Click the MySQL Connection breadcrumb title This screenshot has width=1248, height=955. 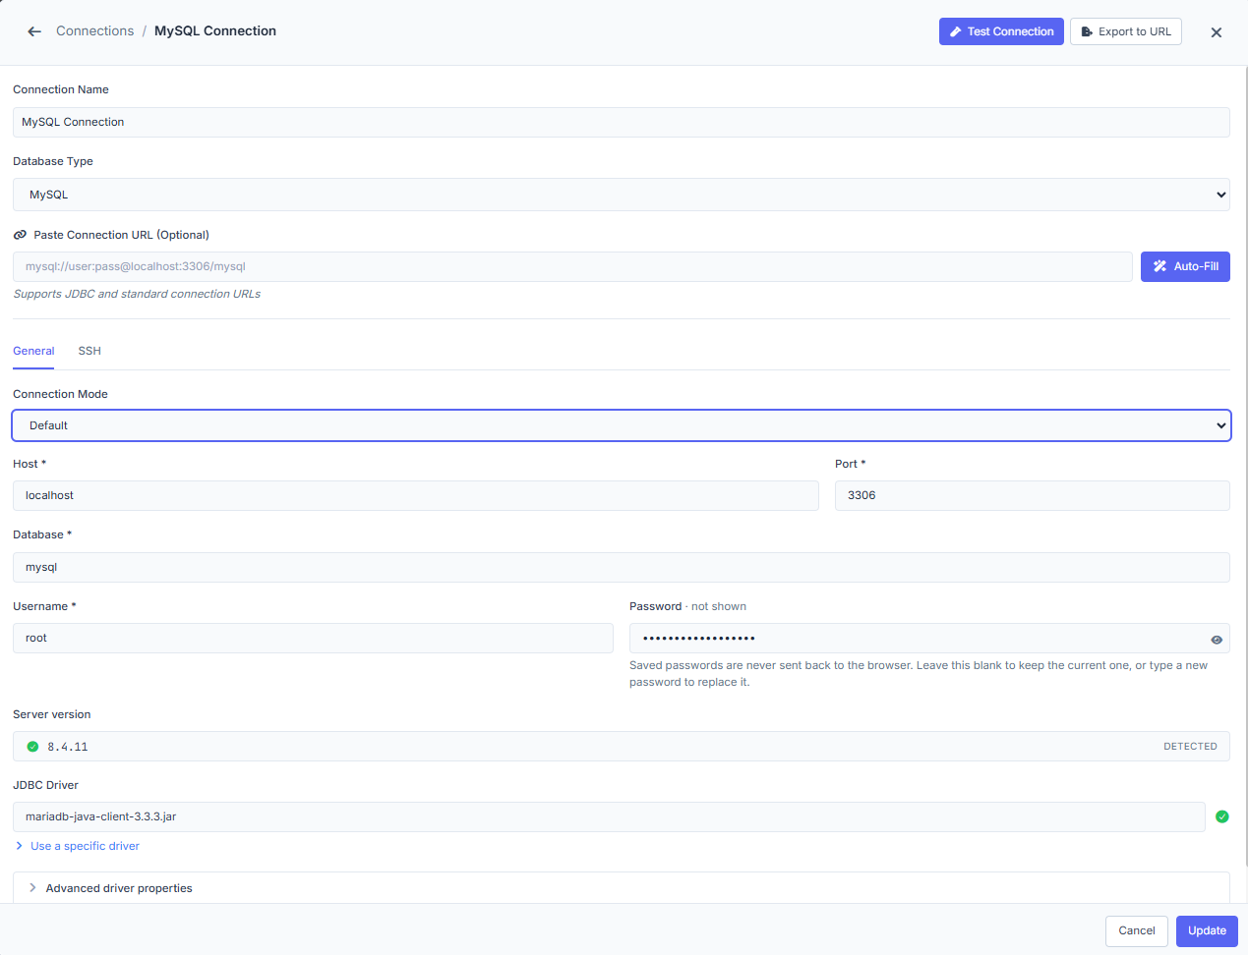(215, 31)
